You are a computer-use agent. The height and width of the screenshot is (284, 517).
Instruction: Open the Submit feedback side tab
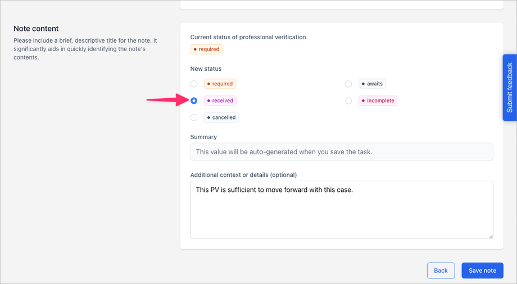tap(510, 88)
